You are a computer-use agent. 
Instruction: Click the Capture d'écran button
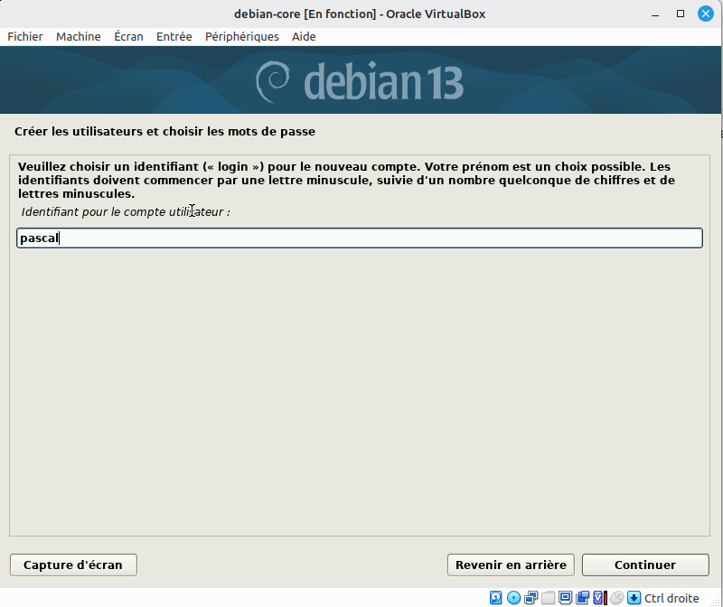tap(73, 565)
